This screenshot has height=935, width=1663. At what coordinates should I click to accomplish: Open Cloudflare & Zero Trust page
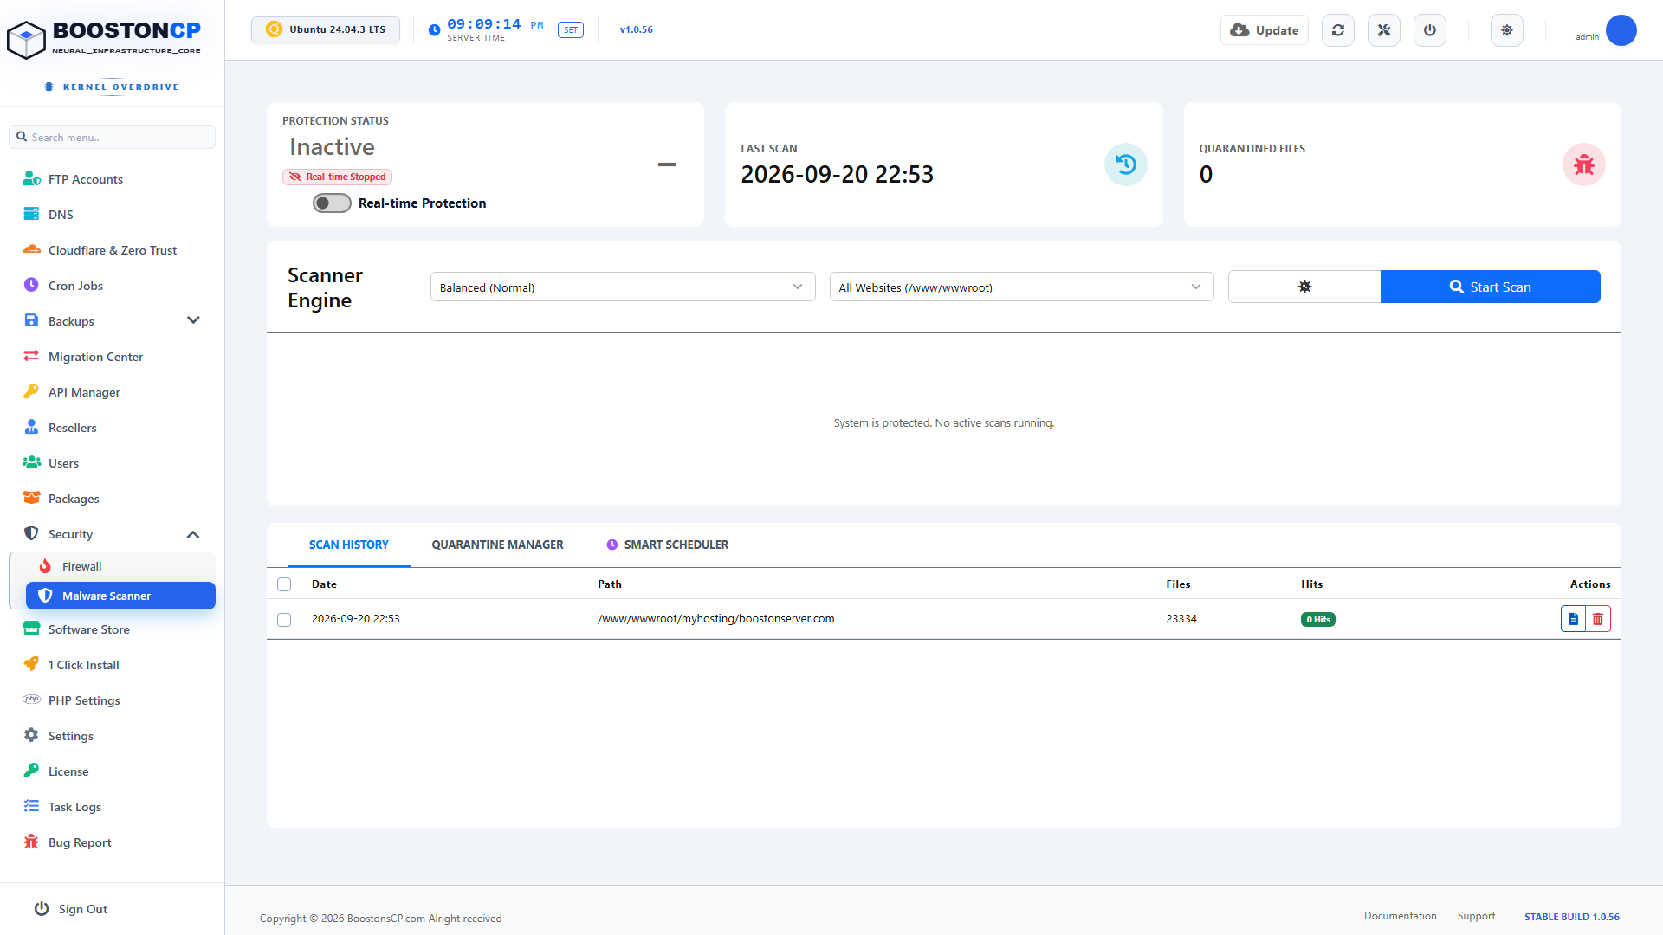click(113, 250)
